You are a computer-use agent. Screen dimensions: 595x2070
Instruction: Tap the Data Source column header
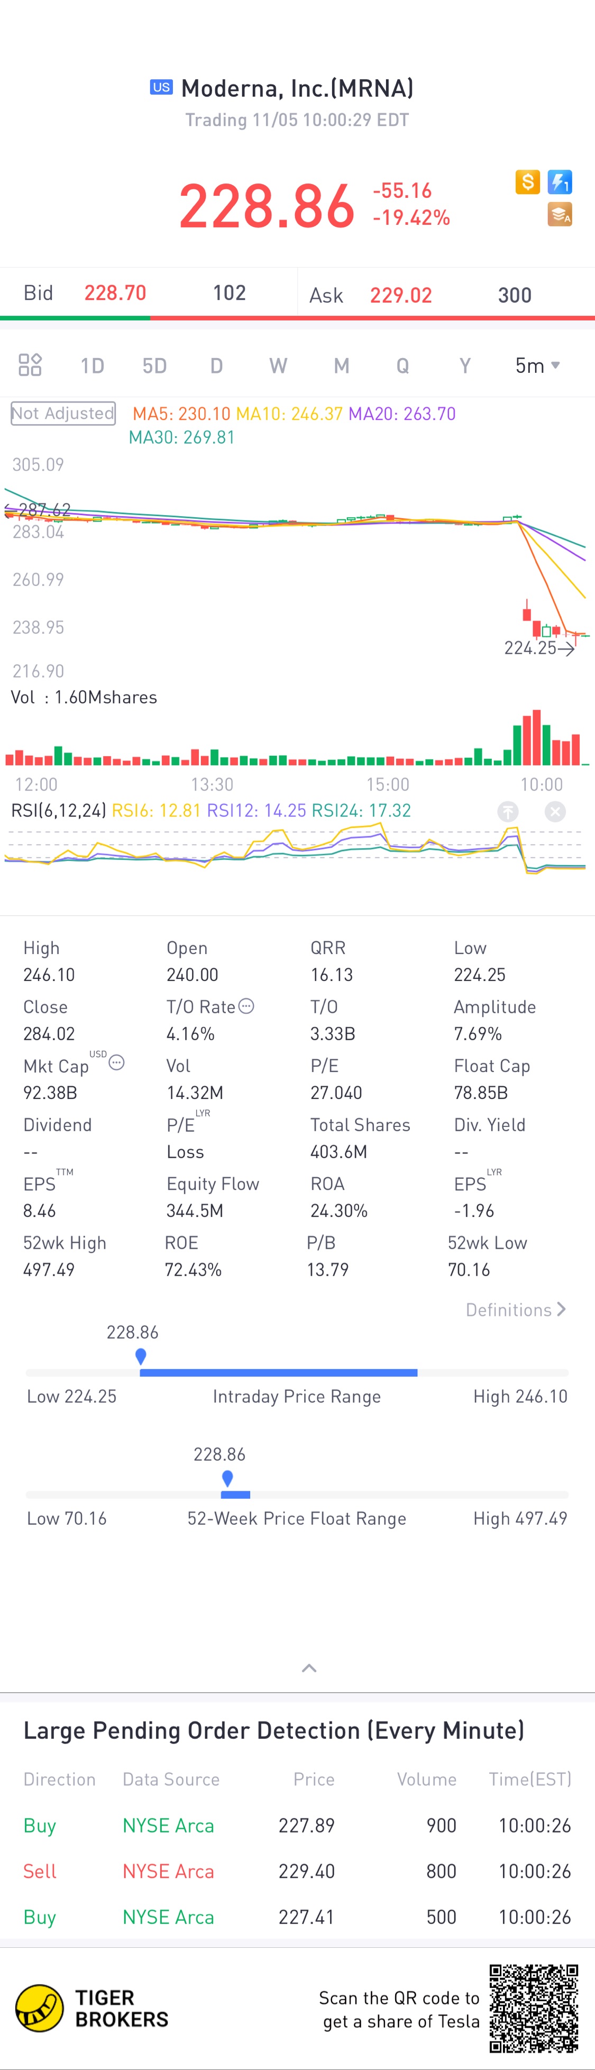click(x=170, y=1779)
